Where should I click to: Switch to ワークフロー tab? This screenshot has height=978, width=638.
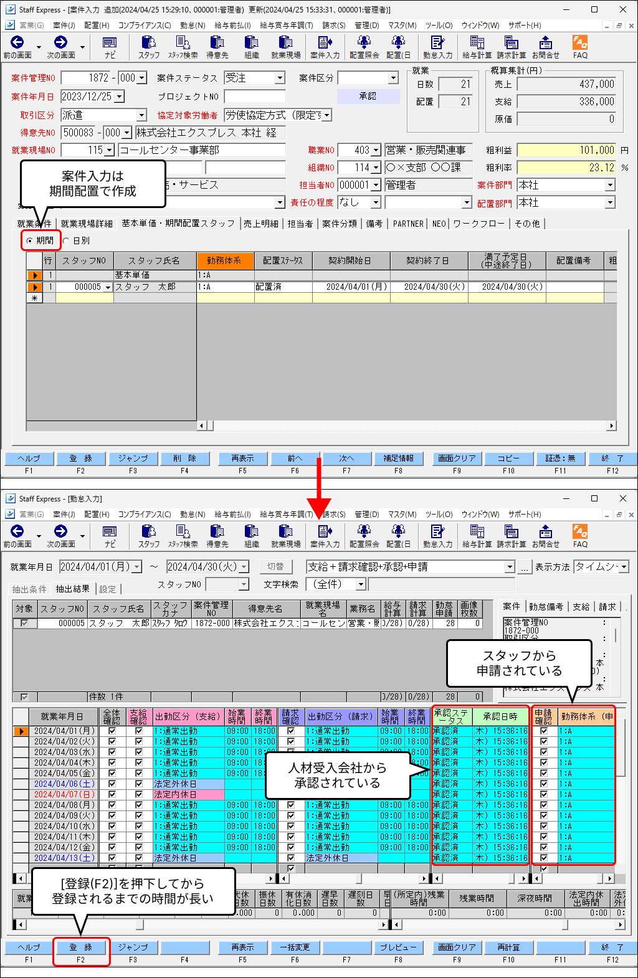(x=478, y=224)
